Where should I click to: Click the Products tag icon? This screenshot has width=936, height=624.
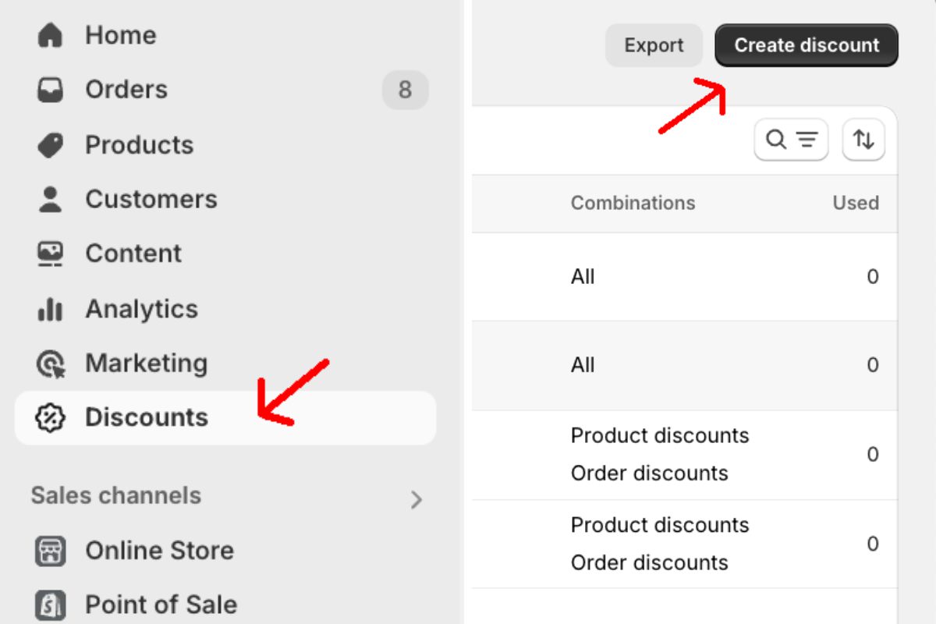click(50, 145)
